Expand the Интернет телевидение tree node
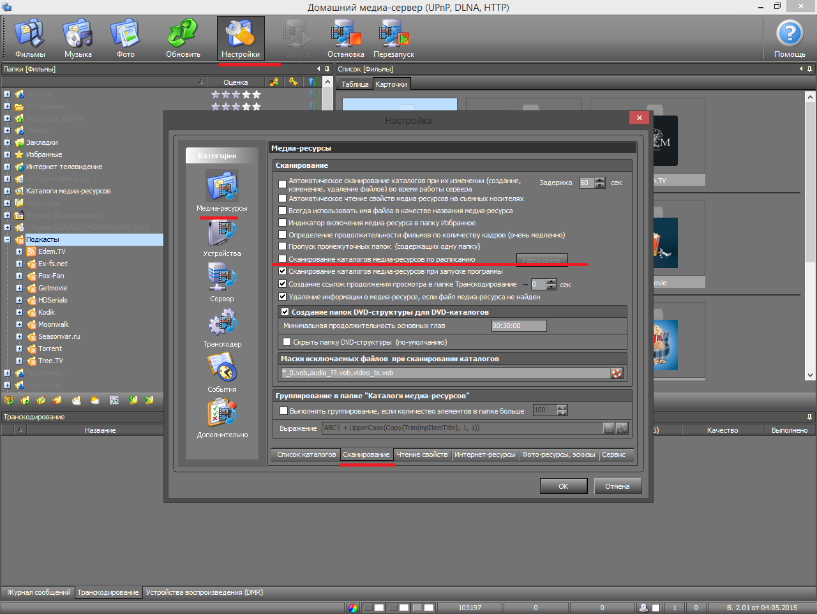This screenshot has width=817, height=614. [x=7, y=167]
